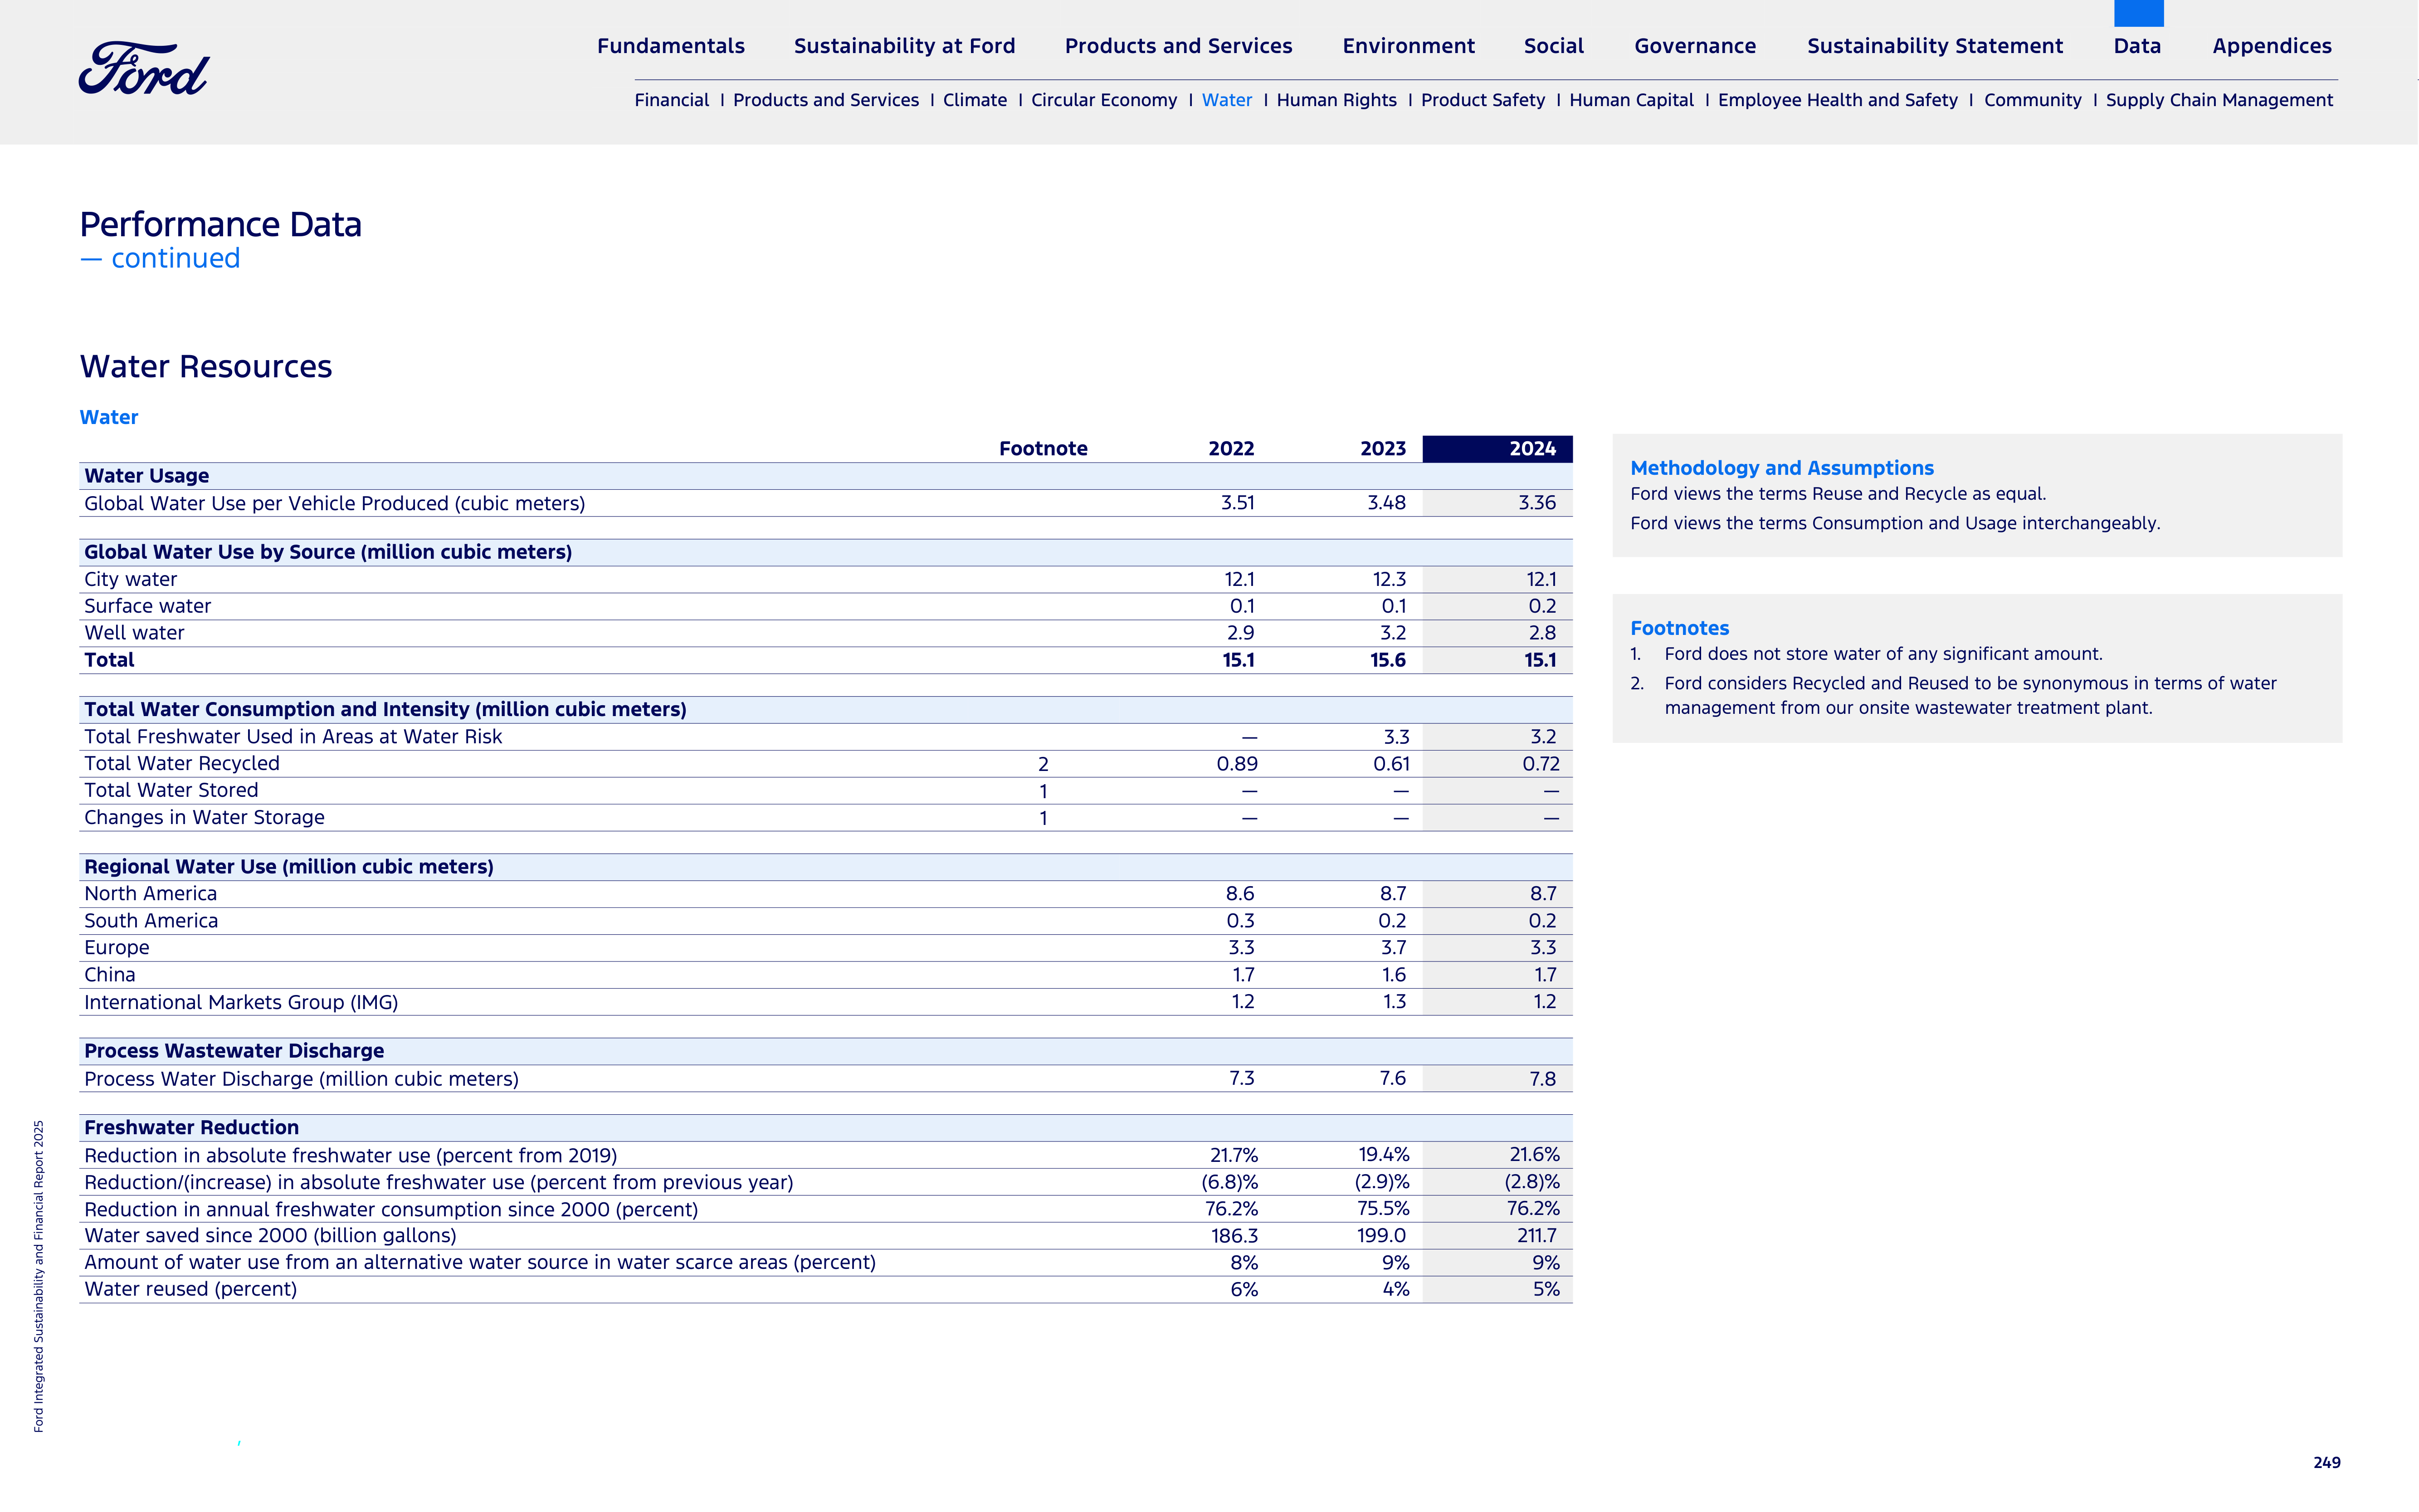Click the Freshwater Reduction section header
The height and width of the screenshot is (1512, 2419).
coord(825,1128)
